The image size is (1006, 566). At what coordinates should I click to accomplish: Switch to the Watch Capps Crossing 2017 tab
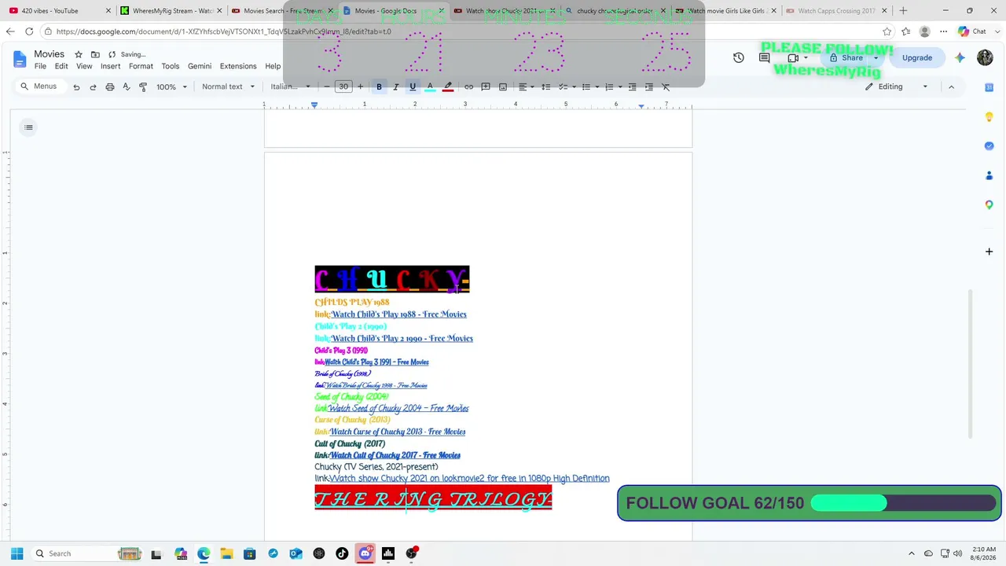837,11
